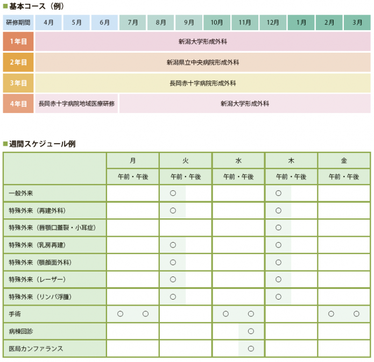374x362 pixels.
Task: Click the 月 weekday header
Action: pyautogui.click(x=133, y=160)
